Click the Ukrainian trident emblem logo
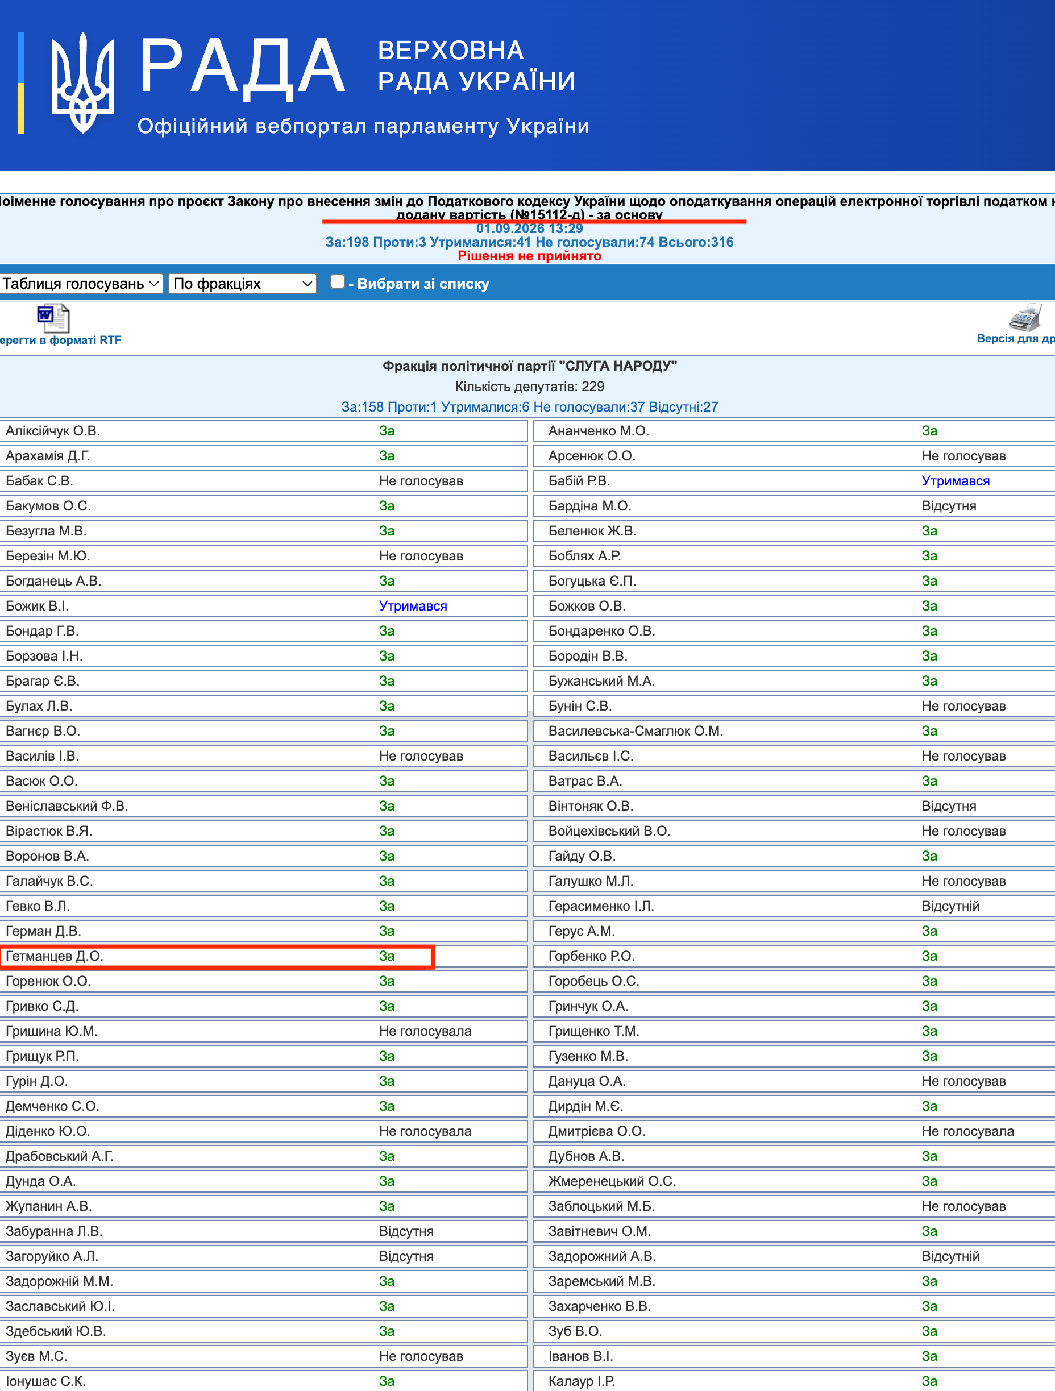Viewport: 1055px width, 1391px height. tap(82, 83)
